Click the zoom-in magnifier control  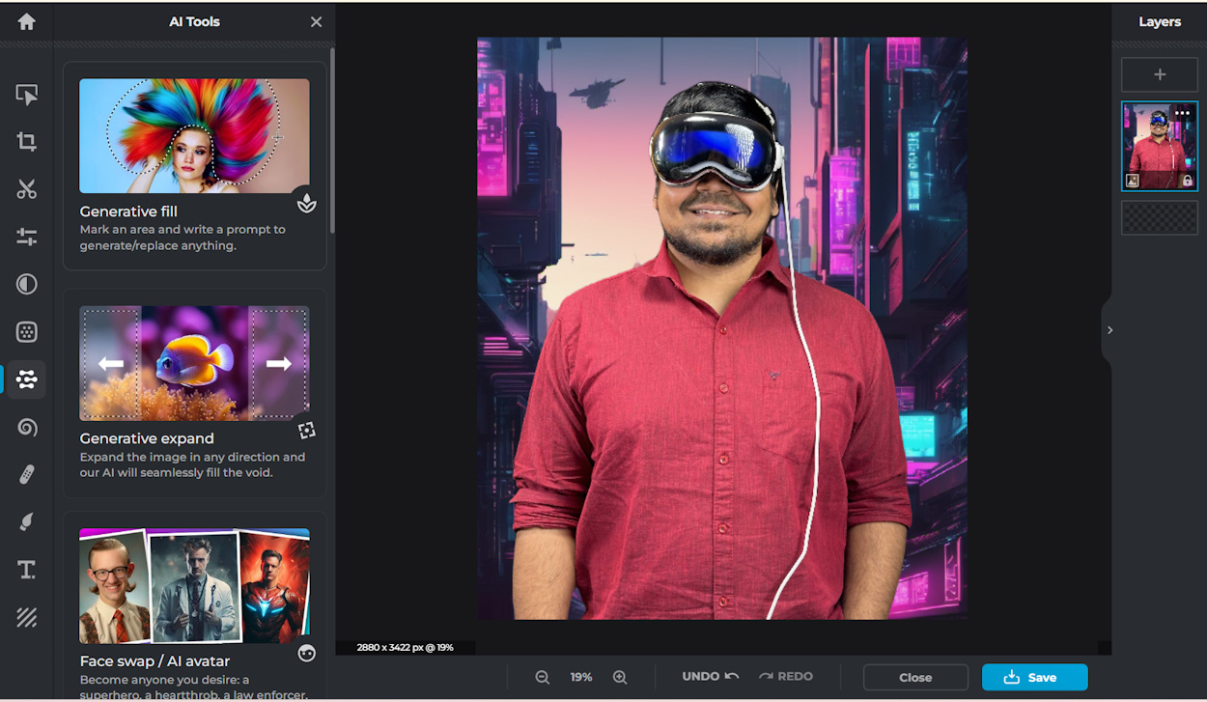tap(620, 677)
